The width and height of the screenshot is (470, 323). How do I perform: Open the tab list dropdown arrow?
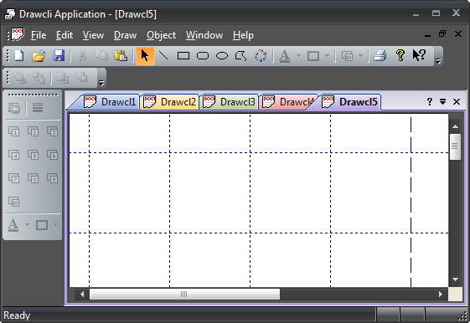(x=442, y=102)
